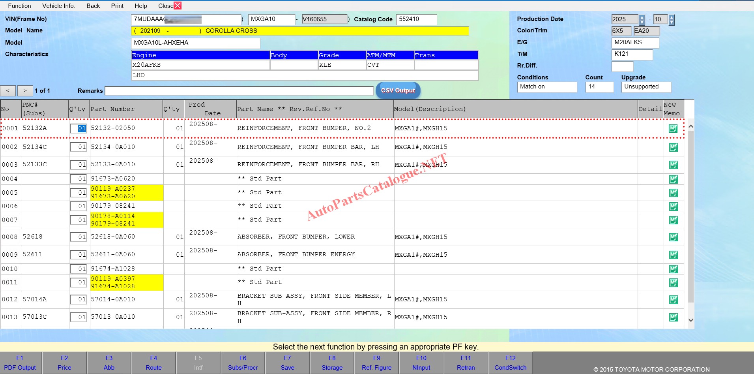Go to next page arrow button
Image resolution: width=754 pixels, height=374 pixels.
click(25, 91)
